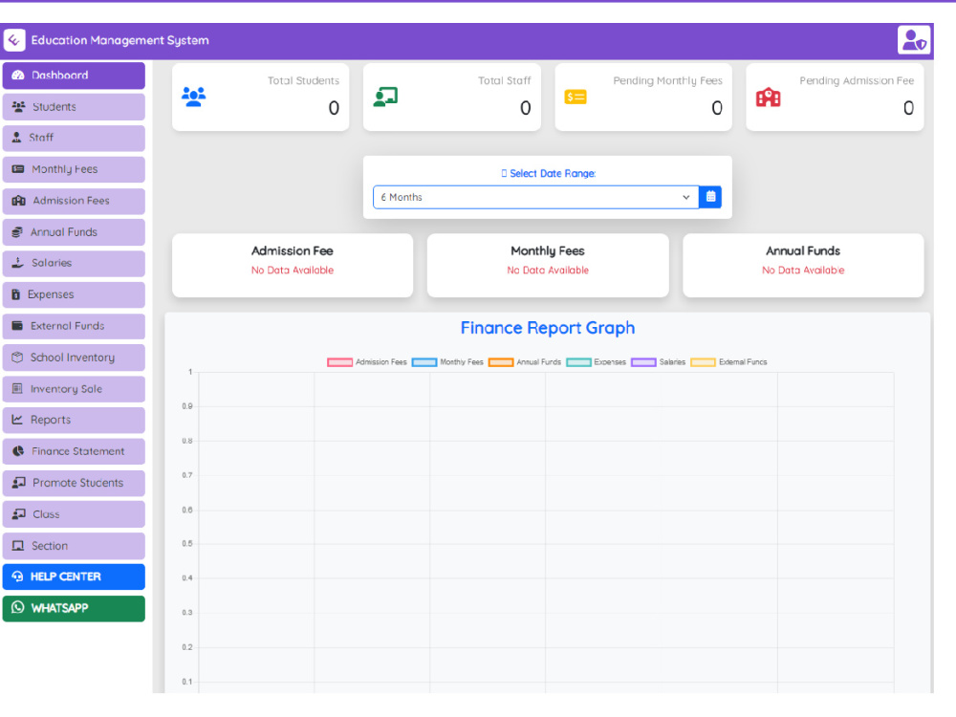This screenshot has height=717, width=956.
Task: Open the Dashboard menu item
Action: click(x=74, y=76)
